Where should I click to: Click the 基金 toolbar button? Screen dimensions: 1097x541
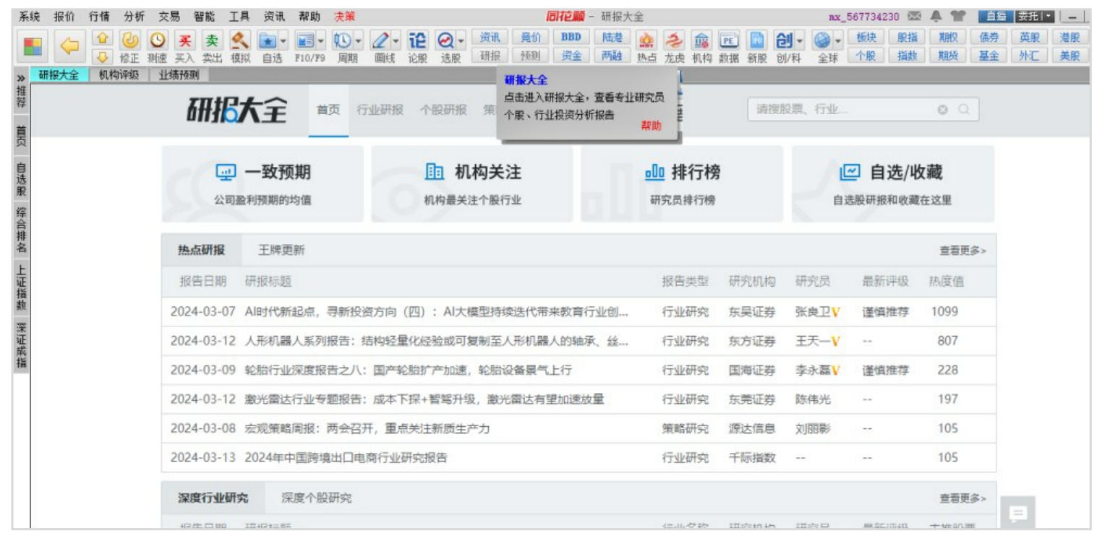coord(989,56)
